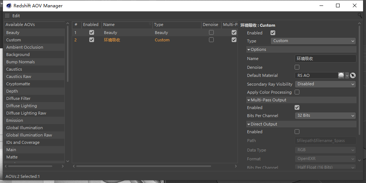Viewport: 366px width, 183px height.
Task: Select Emission in Available AOVs
Action: (34, 120)
